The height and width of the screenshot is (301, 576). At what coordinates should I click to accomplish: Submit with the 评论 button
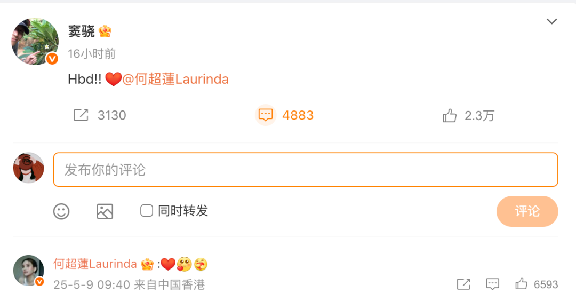pos(527,211)
